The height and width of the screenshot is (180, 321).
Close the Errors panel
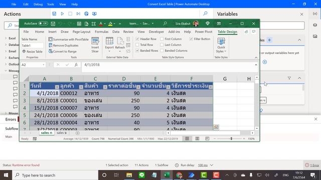click(x=315, y=119)
